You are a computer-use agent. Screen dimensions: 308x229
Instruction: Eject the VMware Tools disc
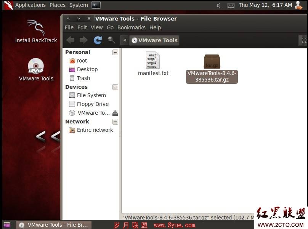(x=115, y=113)
